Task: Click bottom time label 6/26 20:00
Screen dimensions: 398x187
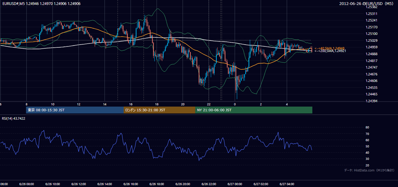Action: 182,184
